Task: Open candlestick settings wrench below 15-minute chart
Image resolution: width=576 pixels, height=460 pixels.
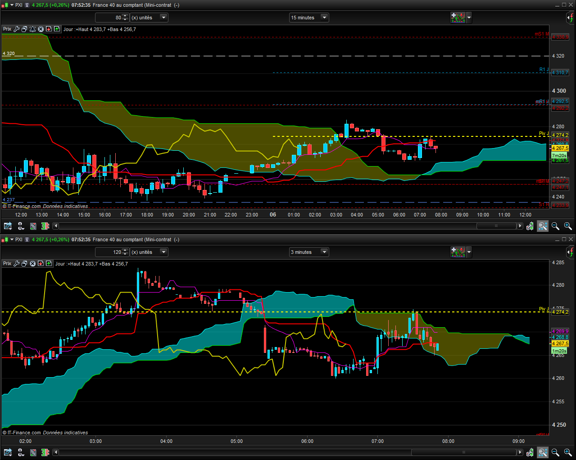Action: (530, 226)
